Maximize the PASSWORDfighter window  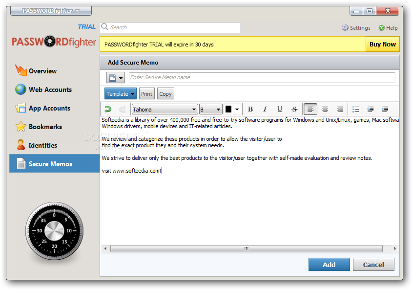(x=370, y=11)
